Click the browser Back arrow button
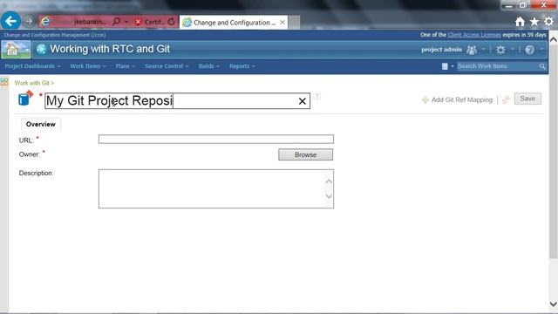The image size is (558, 314). (x=10, y=21)
